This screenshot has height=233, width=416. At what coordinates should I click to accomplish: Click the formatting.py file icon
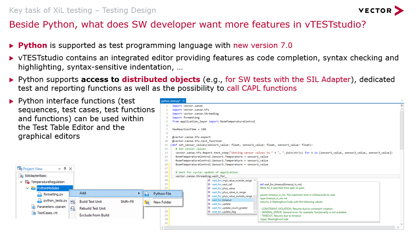tap(40, 194)
